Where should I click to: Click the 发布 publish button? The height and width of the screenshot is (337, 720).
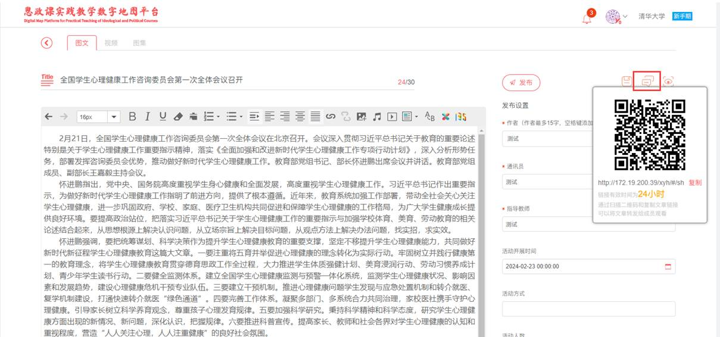(x=521, y=83)
